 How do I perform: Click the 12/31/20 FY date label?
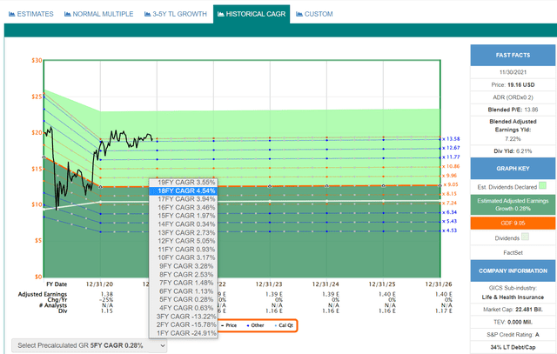(99, 284)
